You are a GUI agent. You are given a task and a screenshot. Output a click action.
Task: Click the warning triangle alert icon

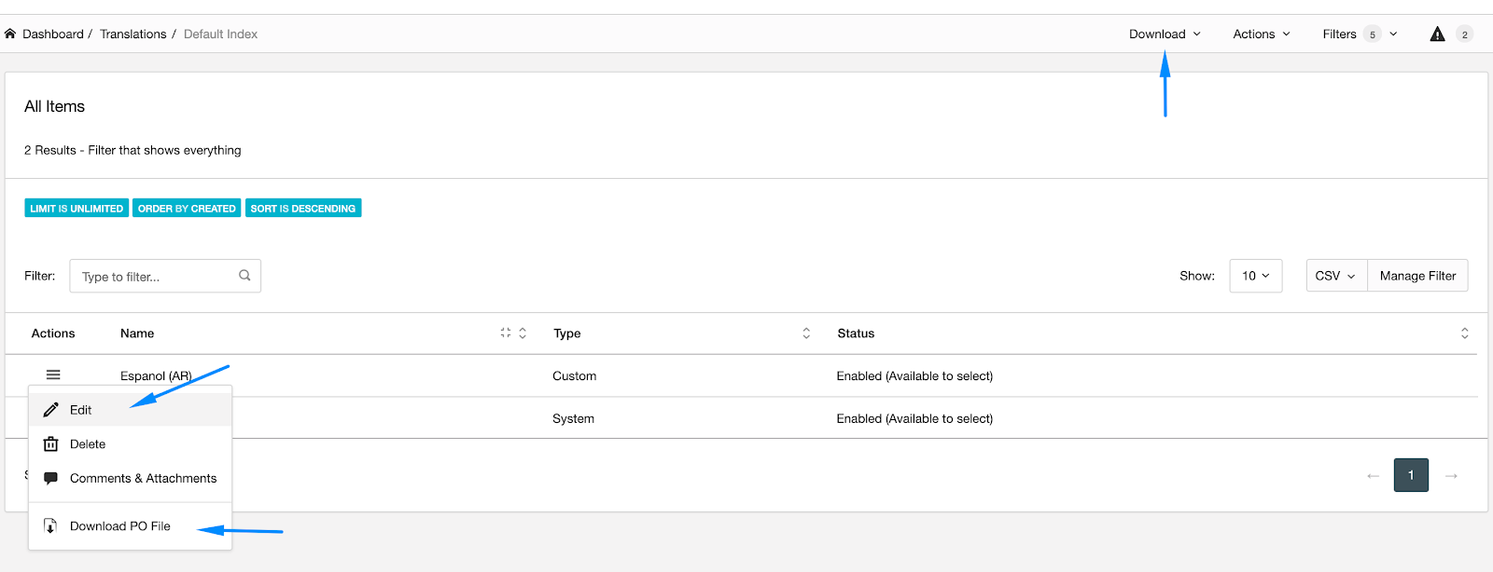tap(1437, 34)
